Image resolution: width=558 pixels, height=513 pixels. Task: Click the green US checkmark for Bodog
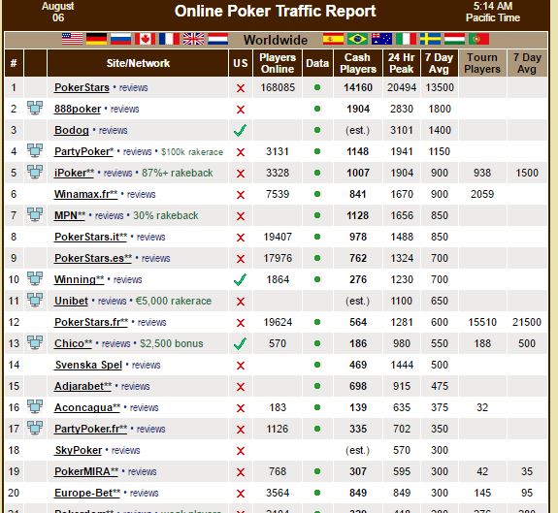point(241,130)
